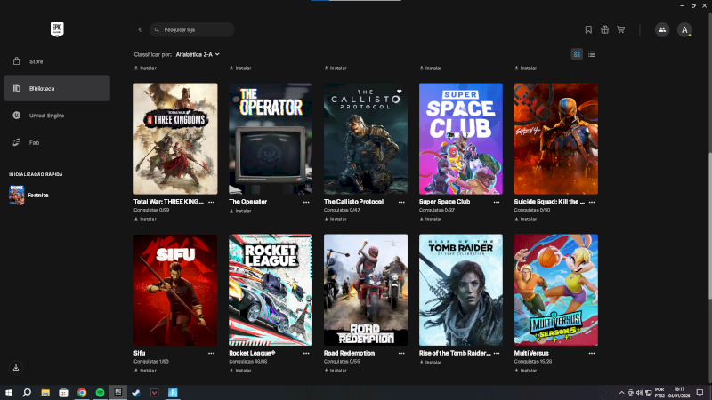The width and height of the screenshot is (712, 400).
Task: Open the options menu for Sifu
Action: 211,353
